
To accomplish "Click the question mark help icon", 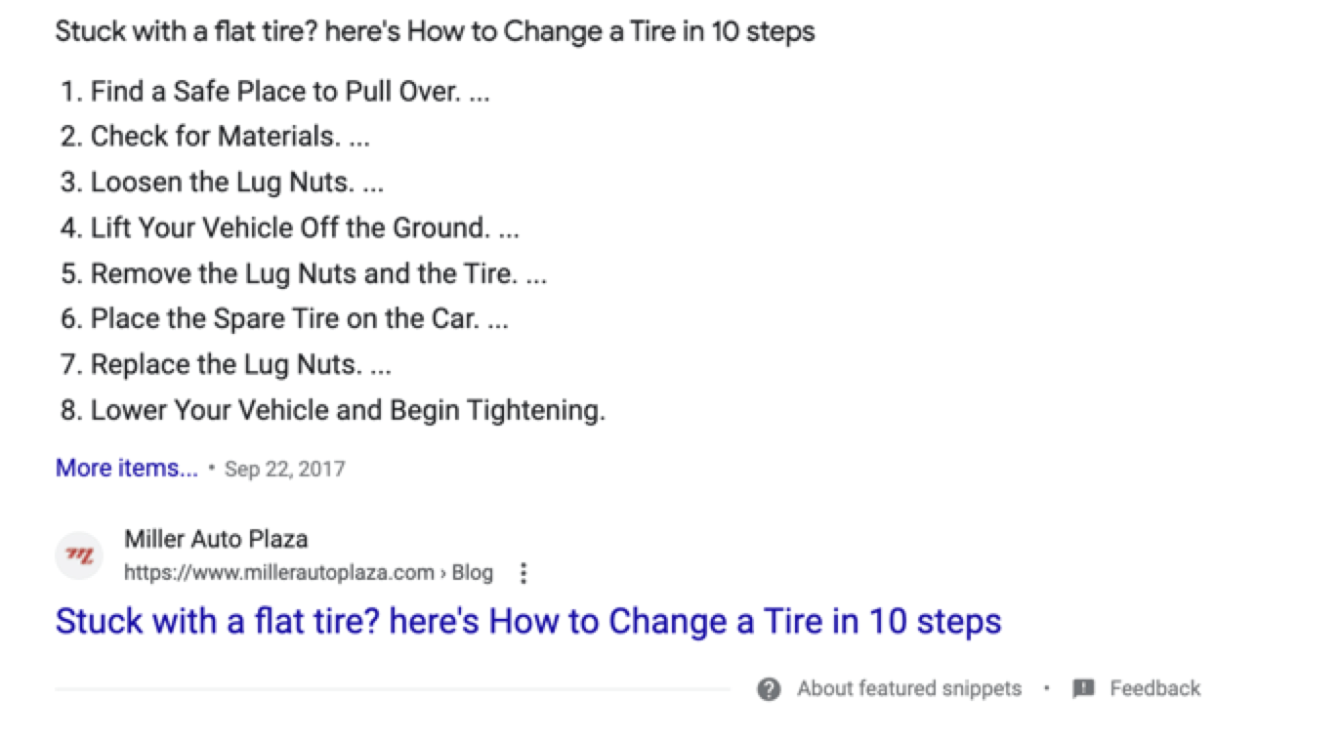I will pos(769,689).
